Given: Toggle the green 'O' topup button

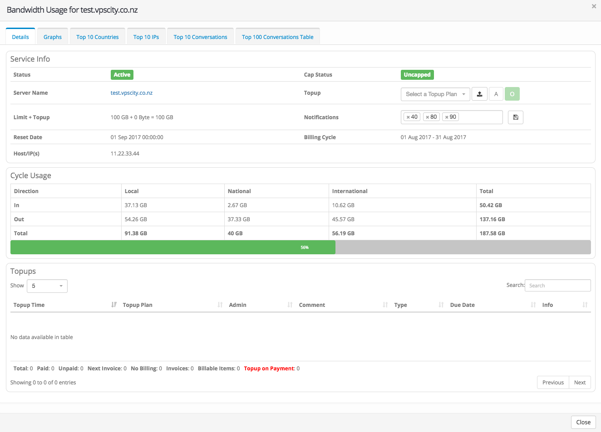Looking at the screenshot, I should [512, 94].
